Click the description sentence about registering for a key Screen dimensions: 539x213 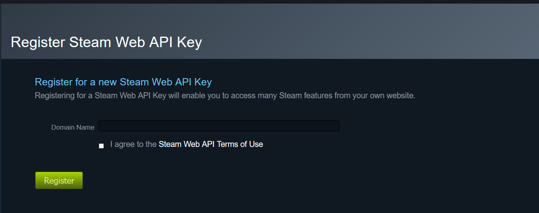pyautogui.click(x=225, y=96)
